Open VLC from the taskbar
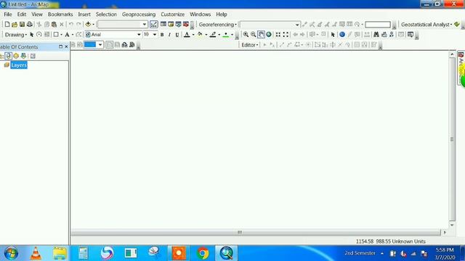Image resolution: width=465 pixels, height=261 pixels. 36,253
